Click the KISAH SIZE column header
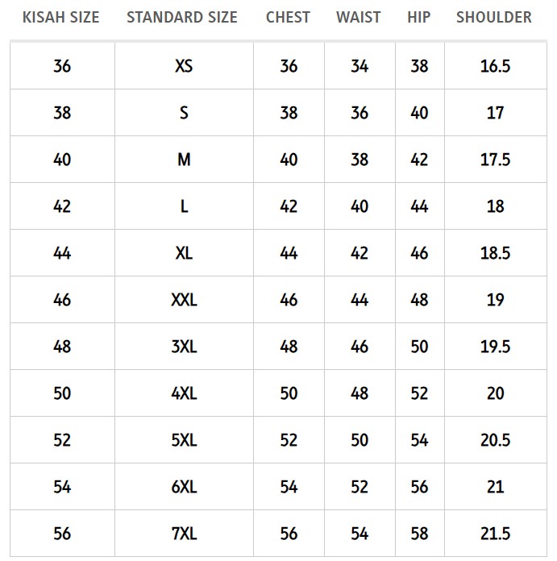The height and width of the screenshot is (561, 557). pyautogui.click(x=61, y=17)
